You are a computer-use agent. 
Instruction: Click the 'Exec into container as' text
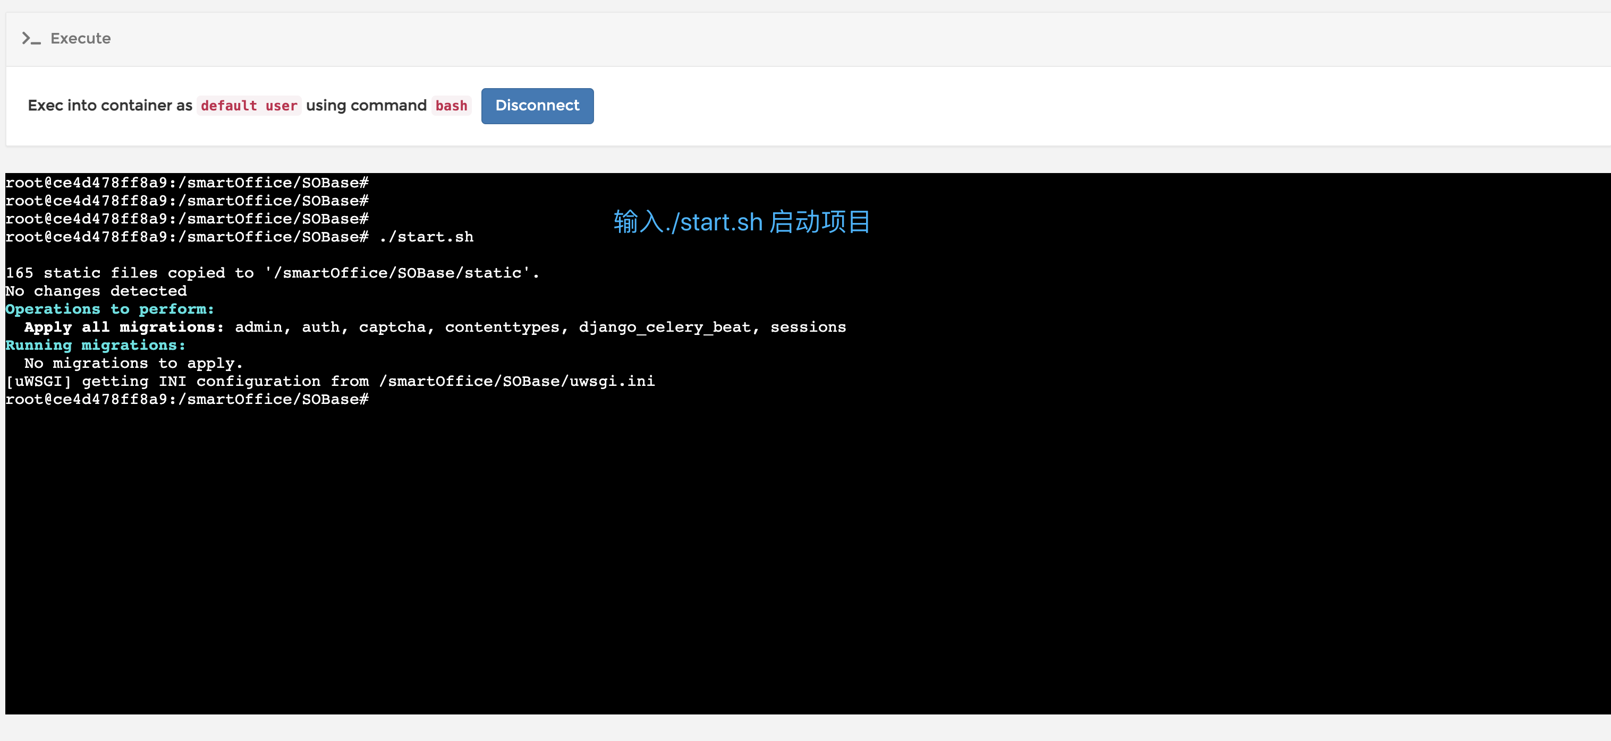110,106
